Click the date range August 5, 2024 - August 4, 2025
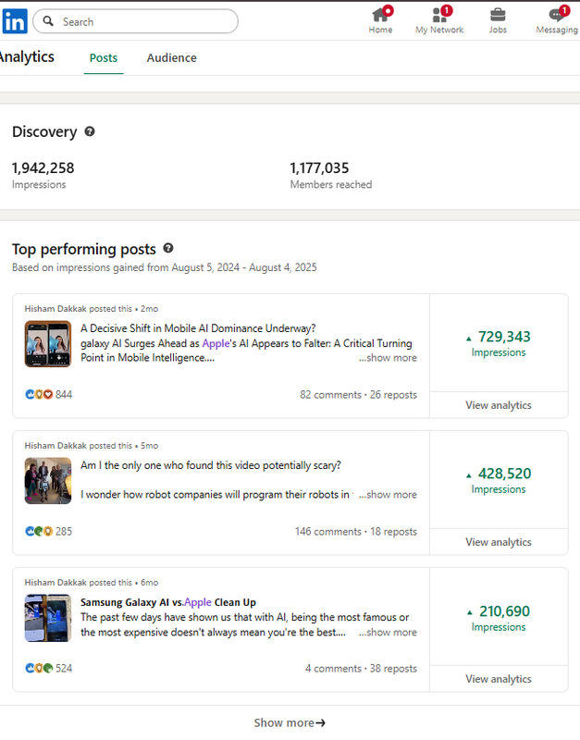This screenshot has height=740, width=580. coord(244,267)
